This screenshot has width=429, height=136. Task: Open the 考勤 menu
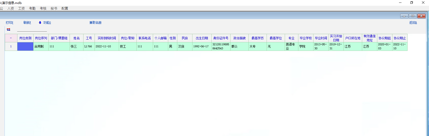[x=32, y=9]
